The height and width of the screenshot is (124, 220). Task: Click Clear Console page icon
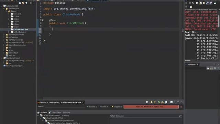[197, 3]
